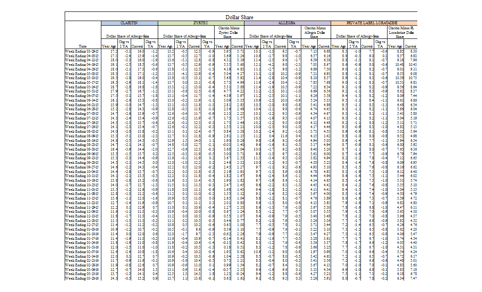
Task: Click the Time column header
Action: [83, 46]
